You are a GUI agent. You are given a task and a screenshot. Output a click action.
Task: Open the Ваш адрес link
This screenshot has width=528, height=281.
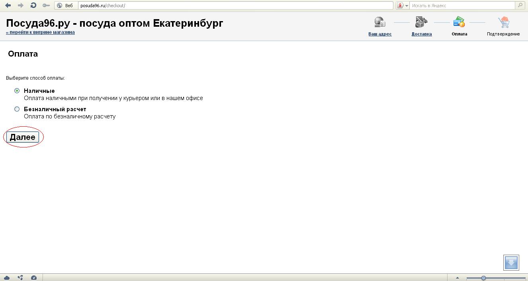380,34
